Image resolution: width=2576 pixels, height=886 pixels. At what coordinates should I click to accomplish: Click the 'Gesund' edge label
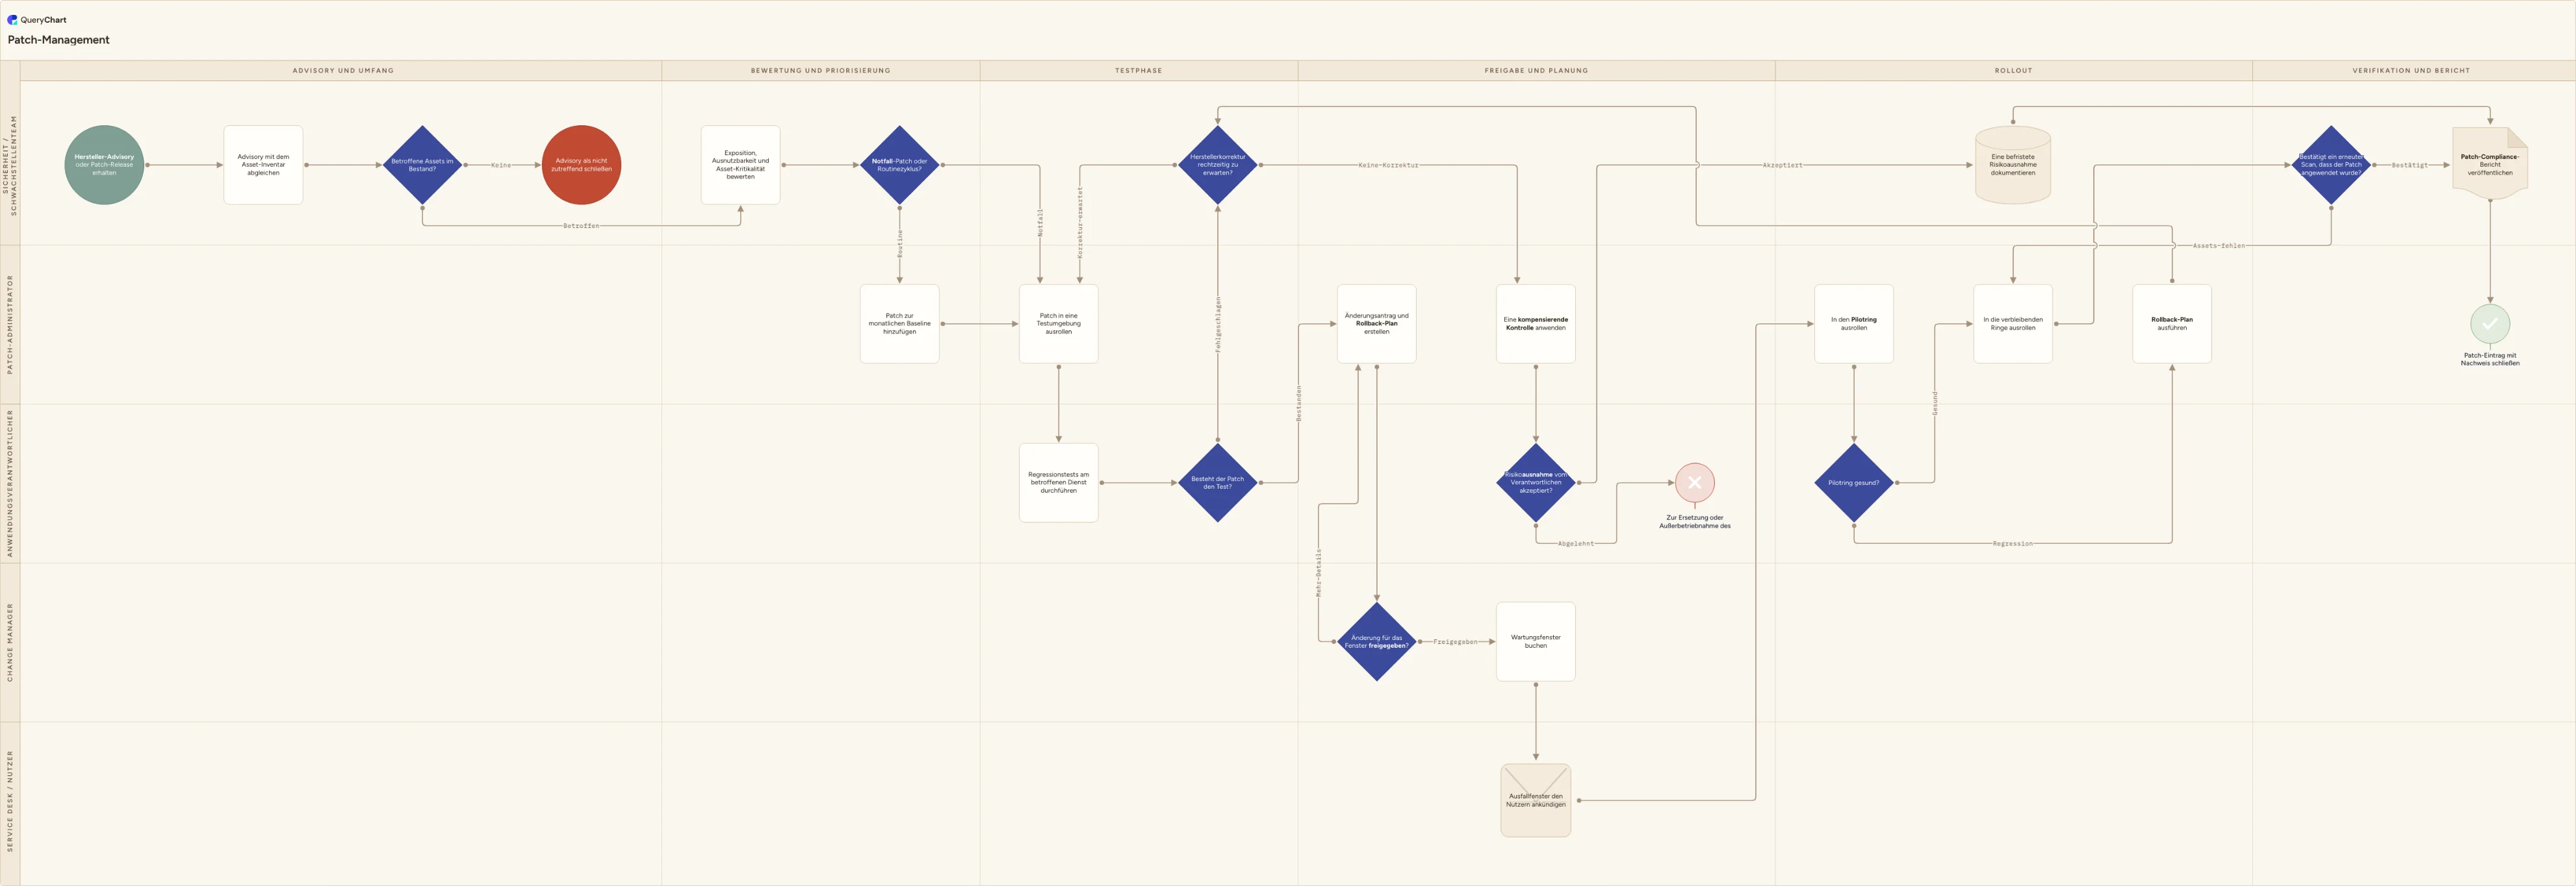[1934, 402]
